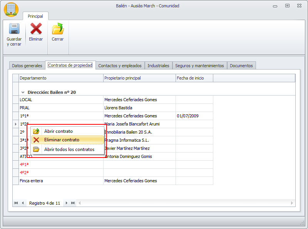
Task: Maximize the Comunidad window
Action: coord(287,6)
